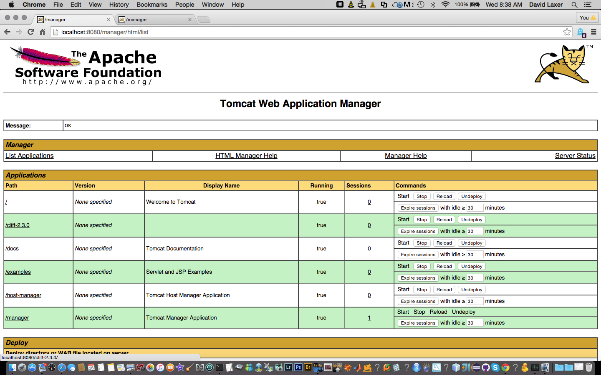601x375 pixels.
Task: Reload the /docs application
Action: coord(444,243)
